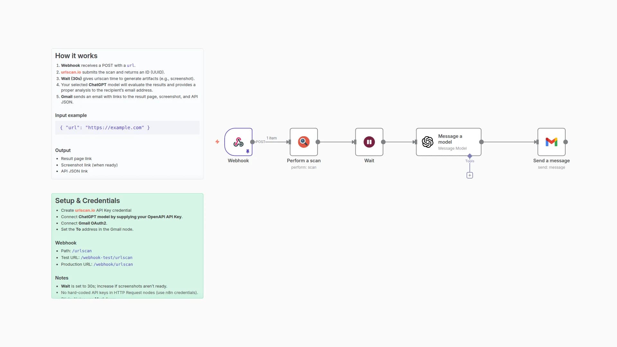This screenshot has width=617, height=347.
Task: Click the url input example code block
Action: [x=105, y=128]
